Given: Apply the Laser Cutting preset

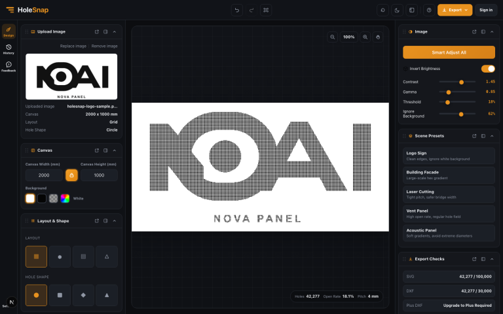Looking at the screenshot, I should pos(449,194).
